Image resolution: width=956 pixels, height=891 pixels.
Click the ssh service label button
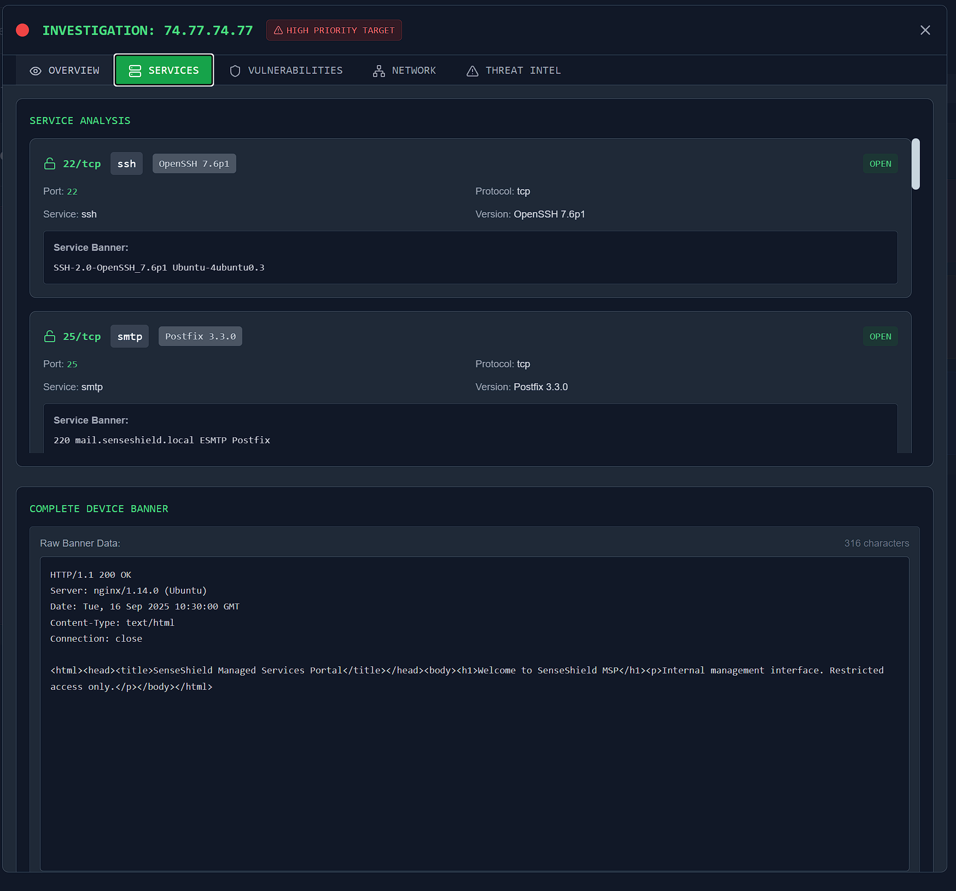(x=126, y=163)
